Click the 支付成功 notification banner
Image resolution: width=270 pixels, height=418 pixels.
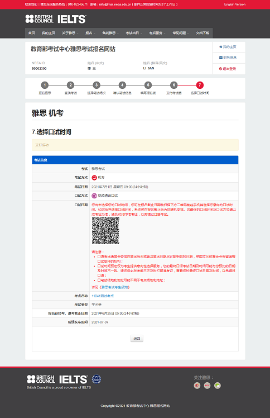[x=135, y=145]
